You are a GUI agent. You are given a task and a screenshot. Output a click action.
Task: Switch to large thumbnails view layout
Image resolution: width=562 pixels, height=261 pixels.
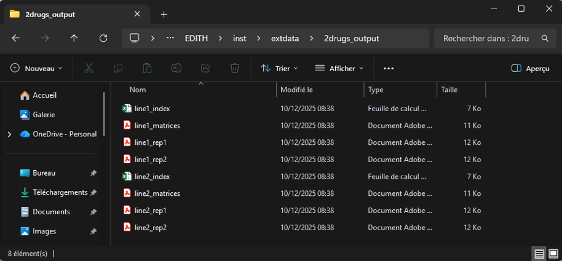(x=552, y=254)
